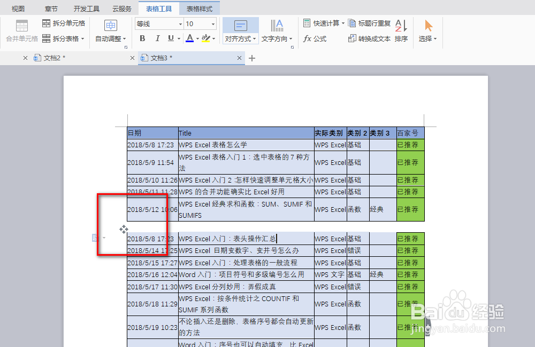
Task: Expand the 自动调整 dropdown arrow
Action: coord(125,39)
